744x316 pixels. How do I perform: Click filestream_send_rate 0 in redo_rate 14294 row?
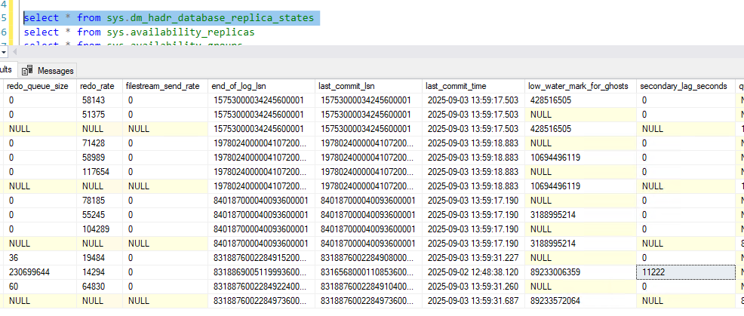point(166,272)
